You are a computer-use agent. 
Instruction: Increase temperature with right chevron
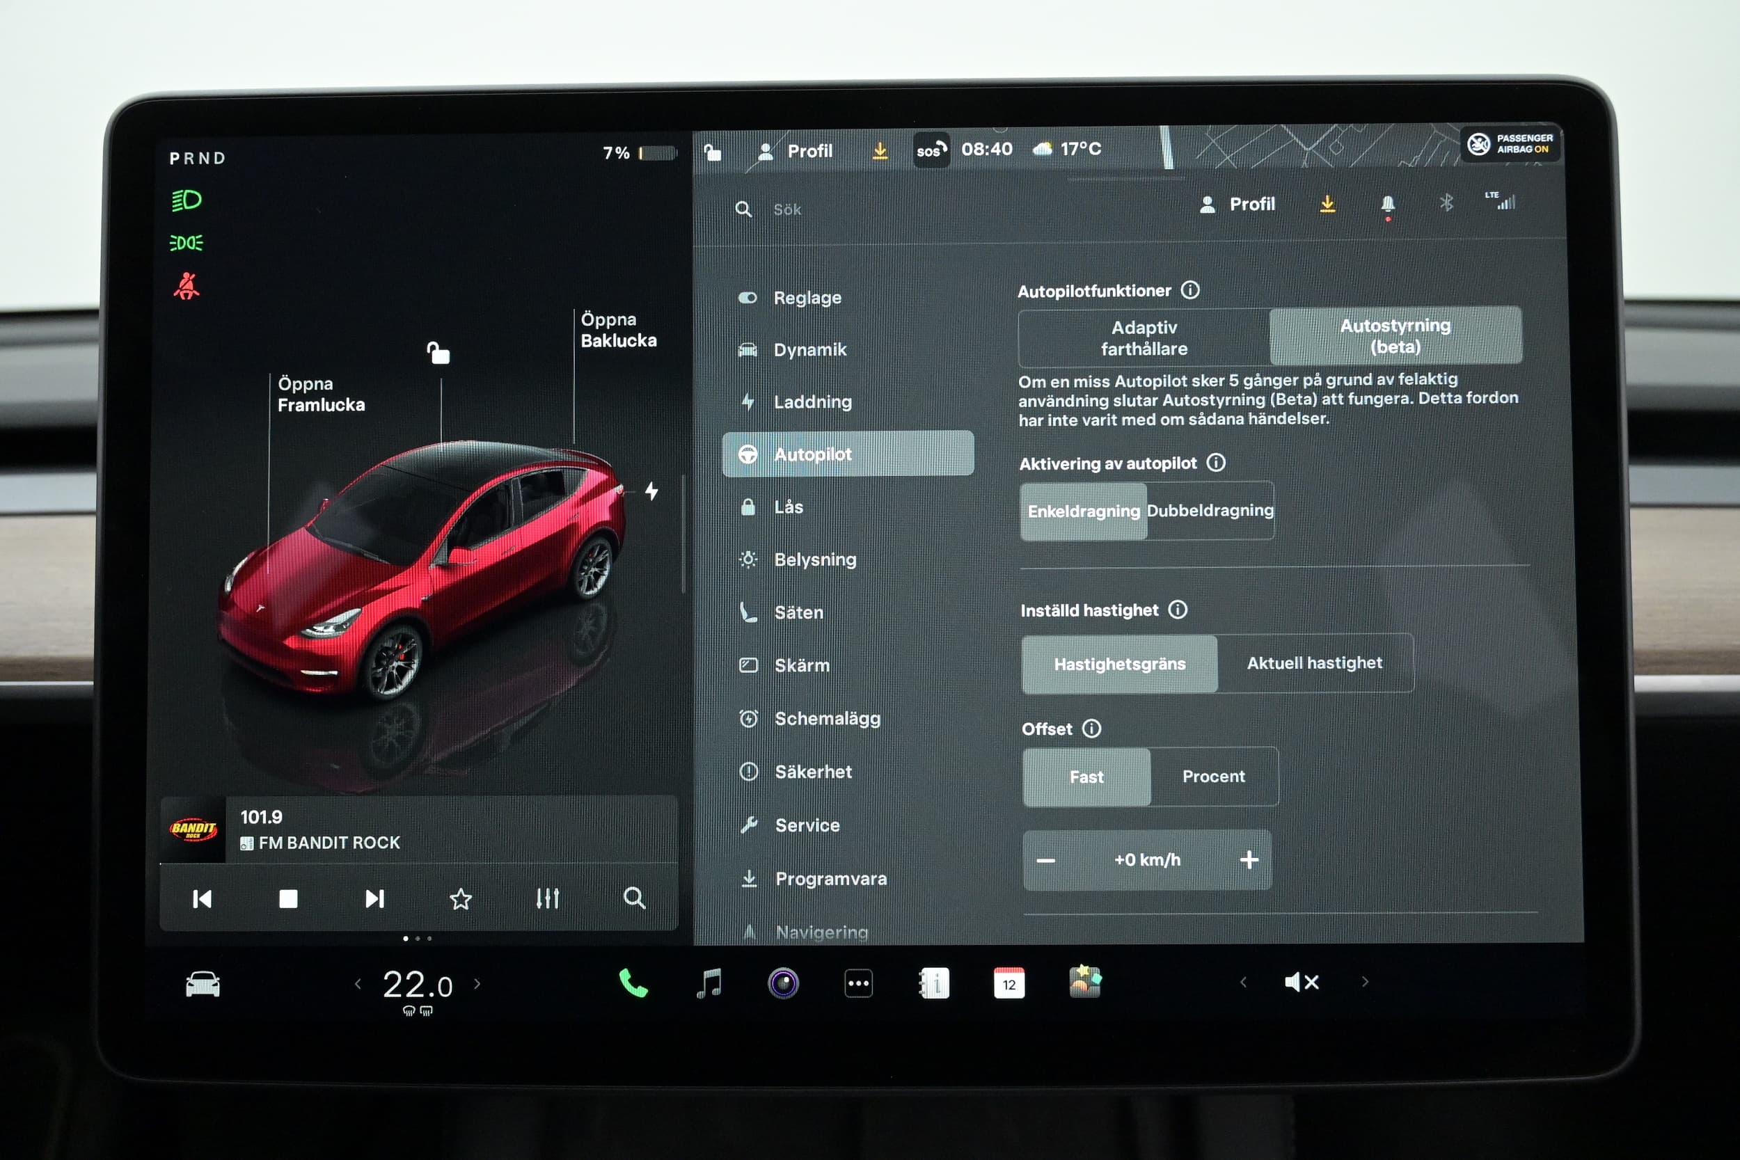coord(477,984)
